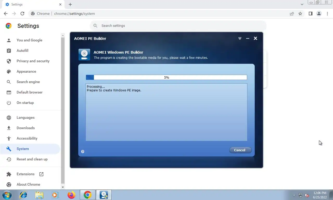Open File Explorer from taskbar

click(40, 195)
